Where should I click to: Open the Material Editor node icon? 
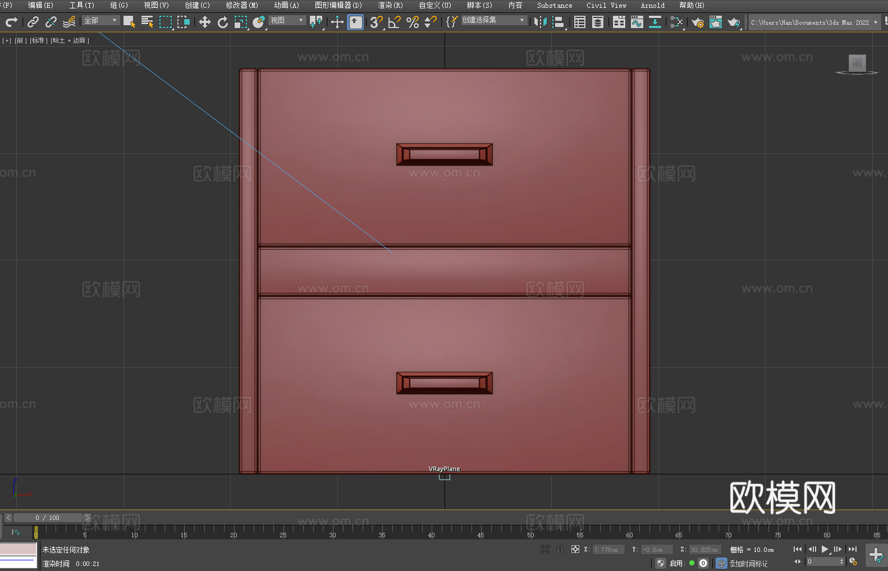676,22
